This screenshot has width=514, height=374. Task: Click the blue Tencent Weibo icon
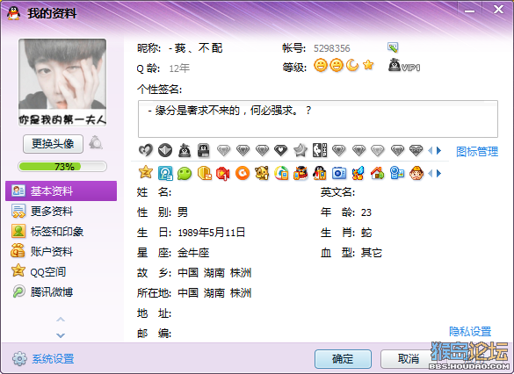[x=165, y=173]
